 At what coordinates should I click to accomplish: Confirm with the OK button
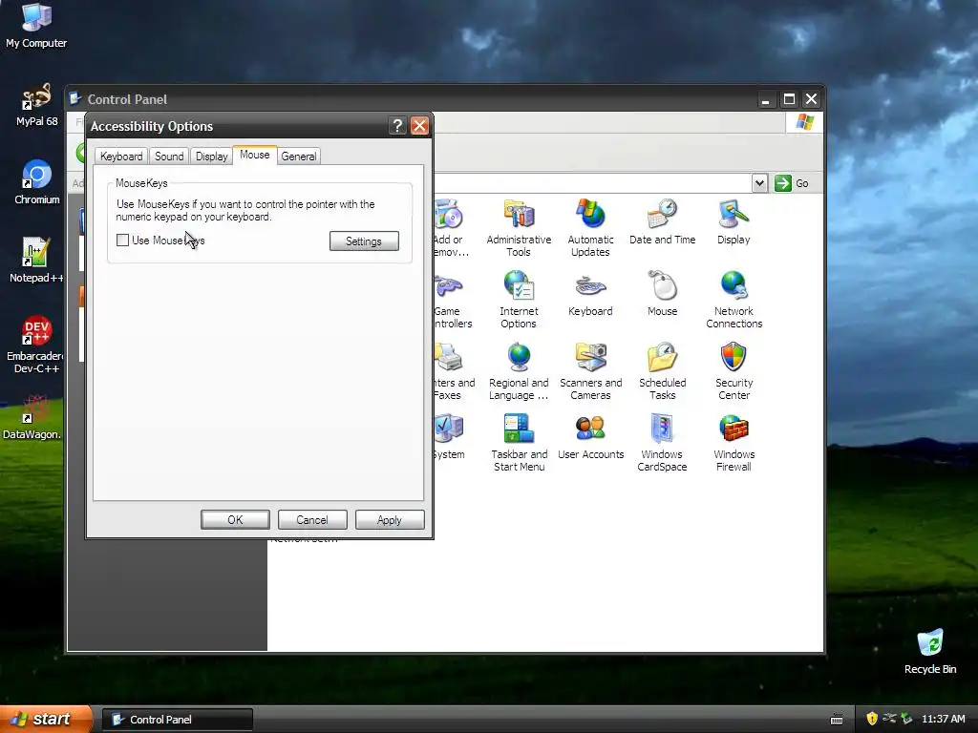click(235, 520)
